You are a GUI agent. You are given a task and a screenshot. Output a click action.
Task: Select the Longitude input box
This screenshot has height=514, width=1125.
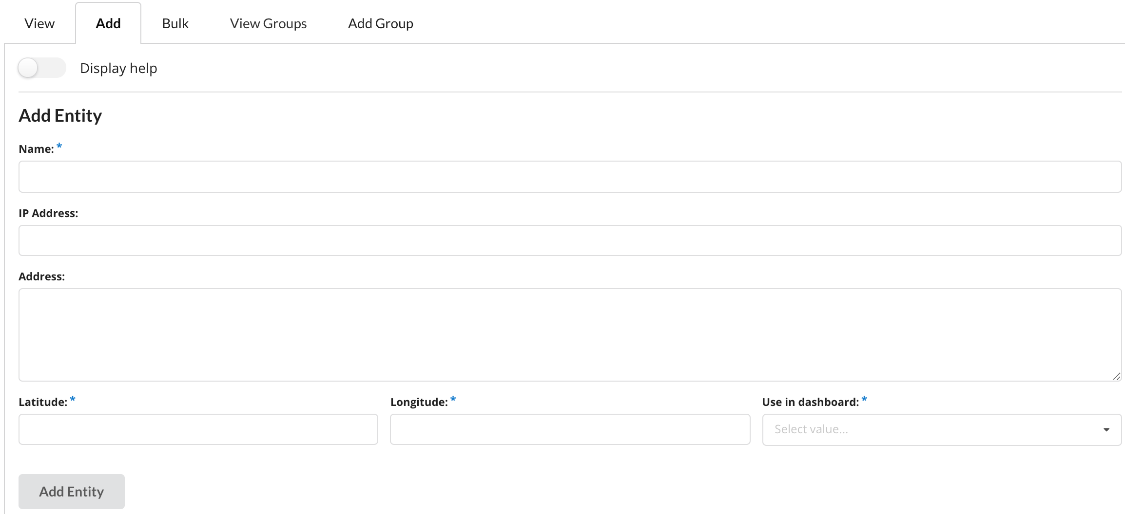point(569,429)
